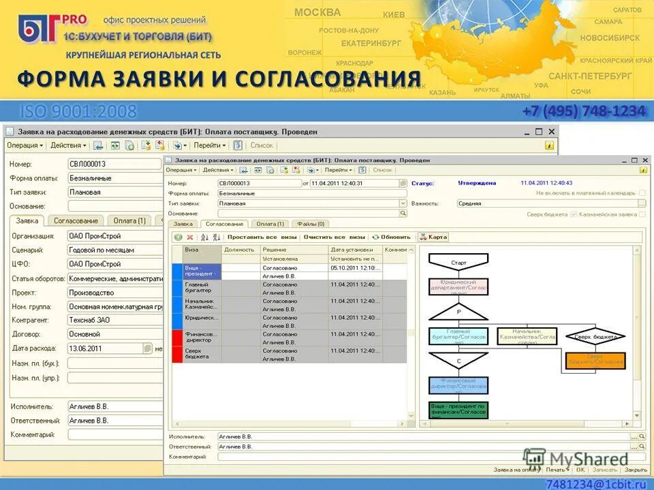
Task: Click the yellow tips icon in back window
Action: coord(549,146)
